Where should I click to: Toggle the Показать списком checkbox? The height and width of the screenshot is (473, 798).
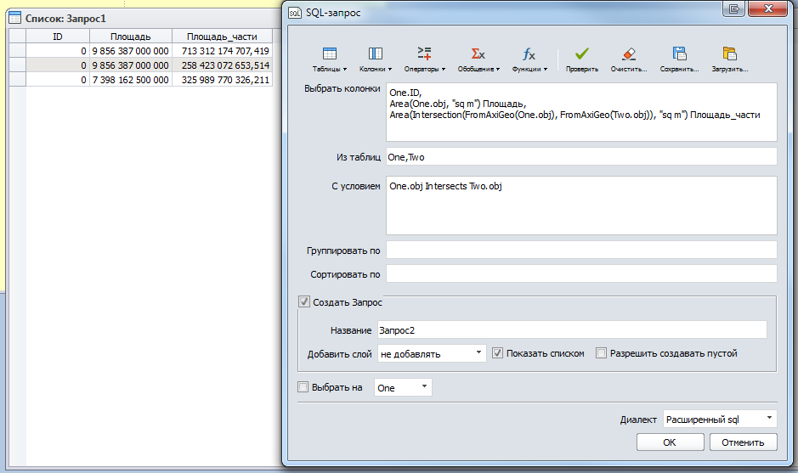[x=497, y=353]
